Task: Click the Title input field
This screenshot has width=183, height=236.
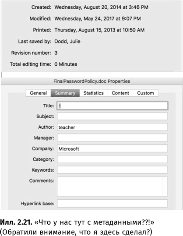Action: pos(112,106)
